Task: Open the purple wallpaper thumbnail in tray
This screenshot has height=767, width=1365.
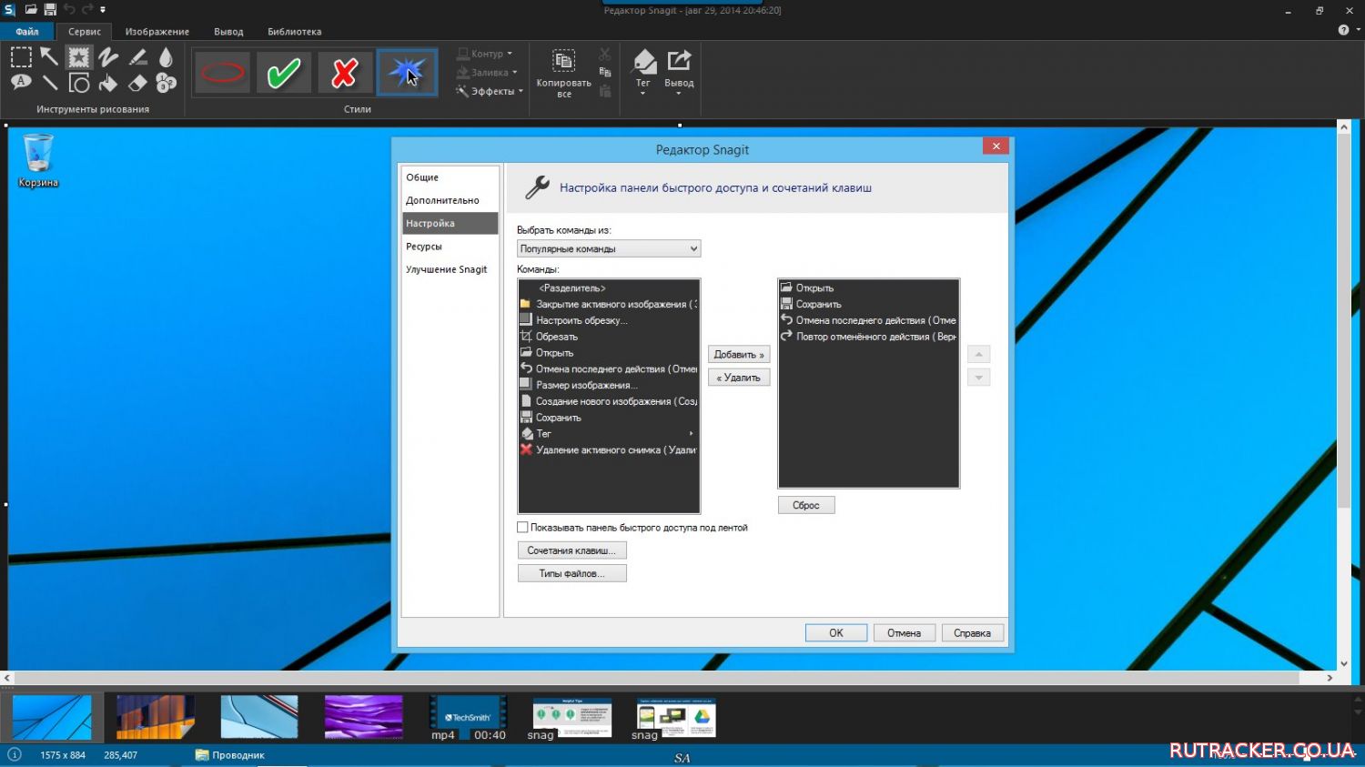Action: [363, 717]
